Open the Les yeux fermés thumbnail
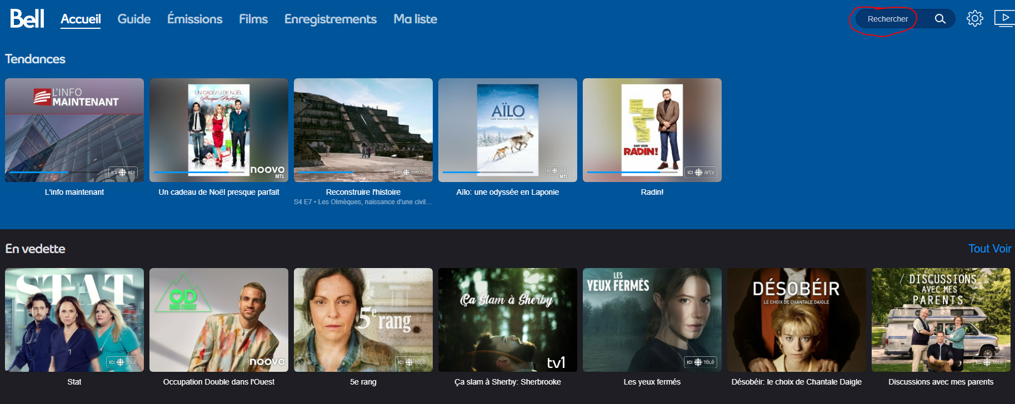Viewport: 1015px width, 404px height. point(652,320)
